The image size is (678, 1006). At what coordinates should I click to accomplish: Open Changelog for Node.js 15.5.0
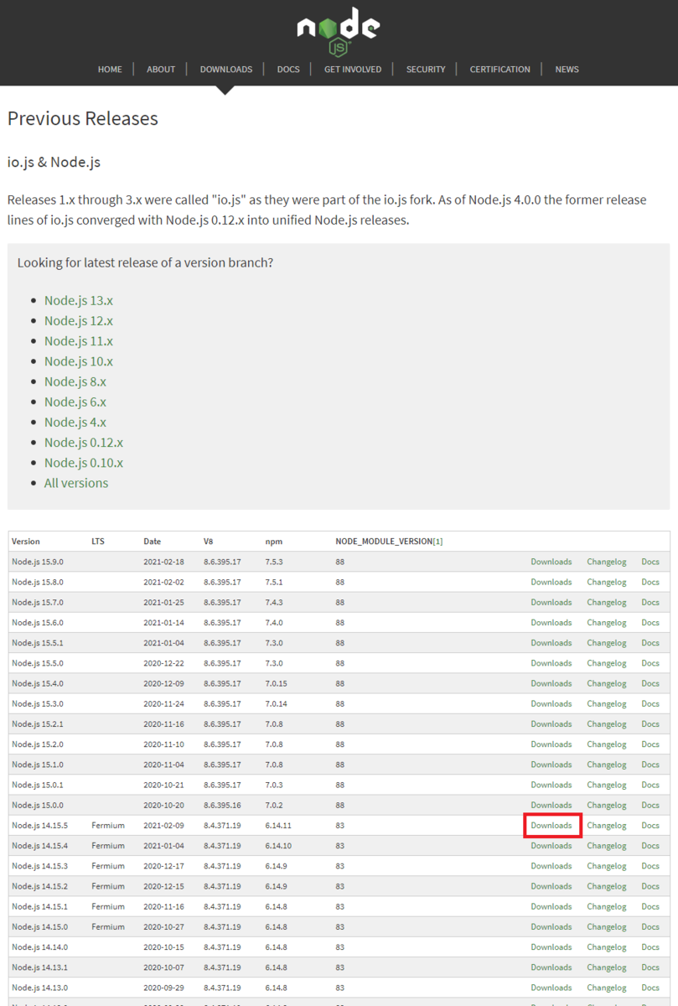pyautogui.click(x=607, y=663)
